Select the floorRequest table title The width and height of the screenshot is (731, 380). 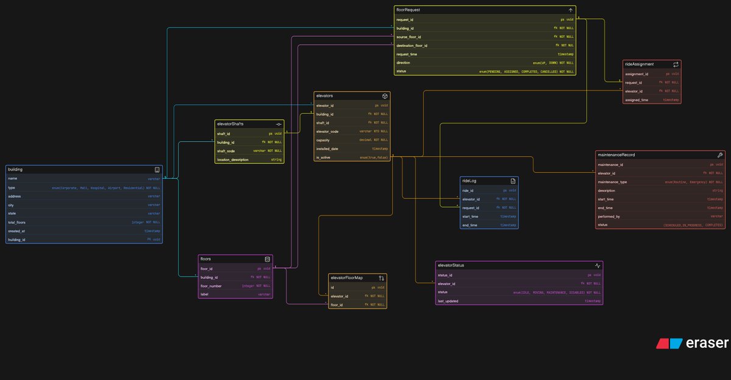pos(408,10)
